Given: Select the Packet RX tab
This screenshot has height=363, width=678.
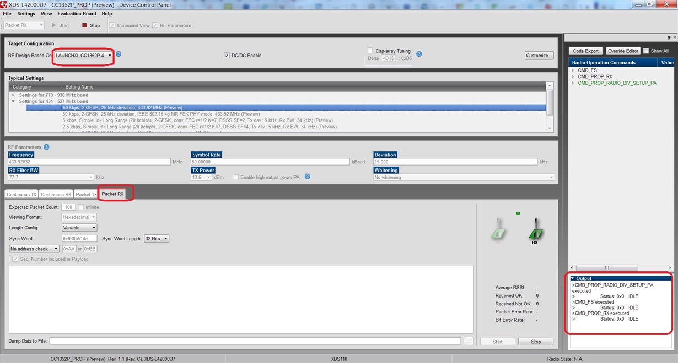Looking at the screenshot, I should coord(112,194).
